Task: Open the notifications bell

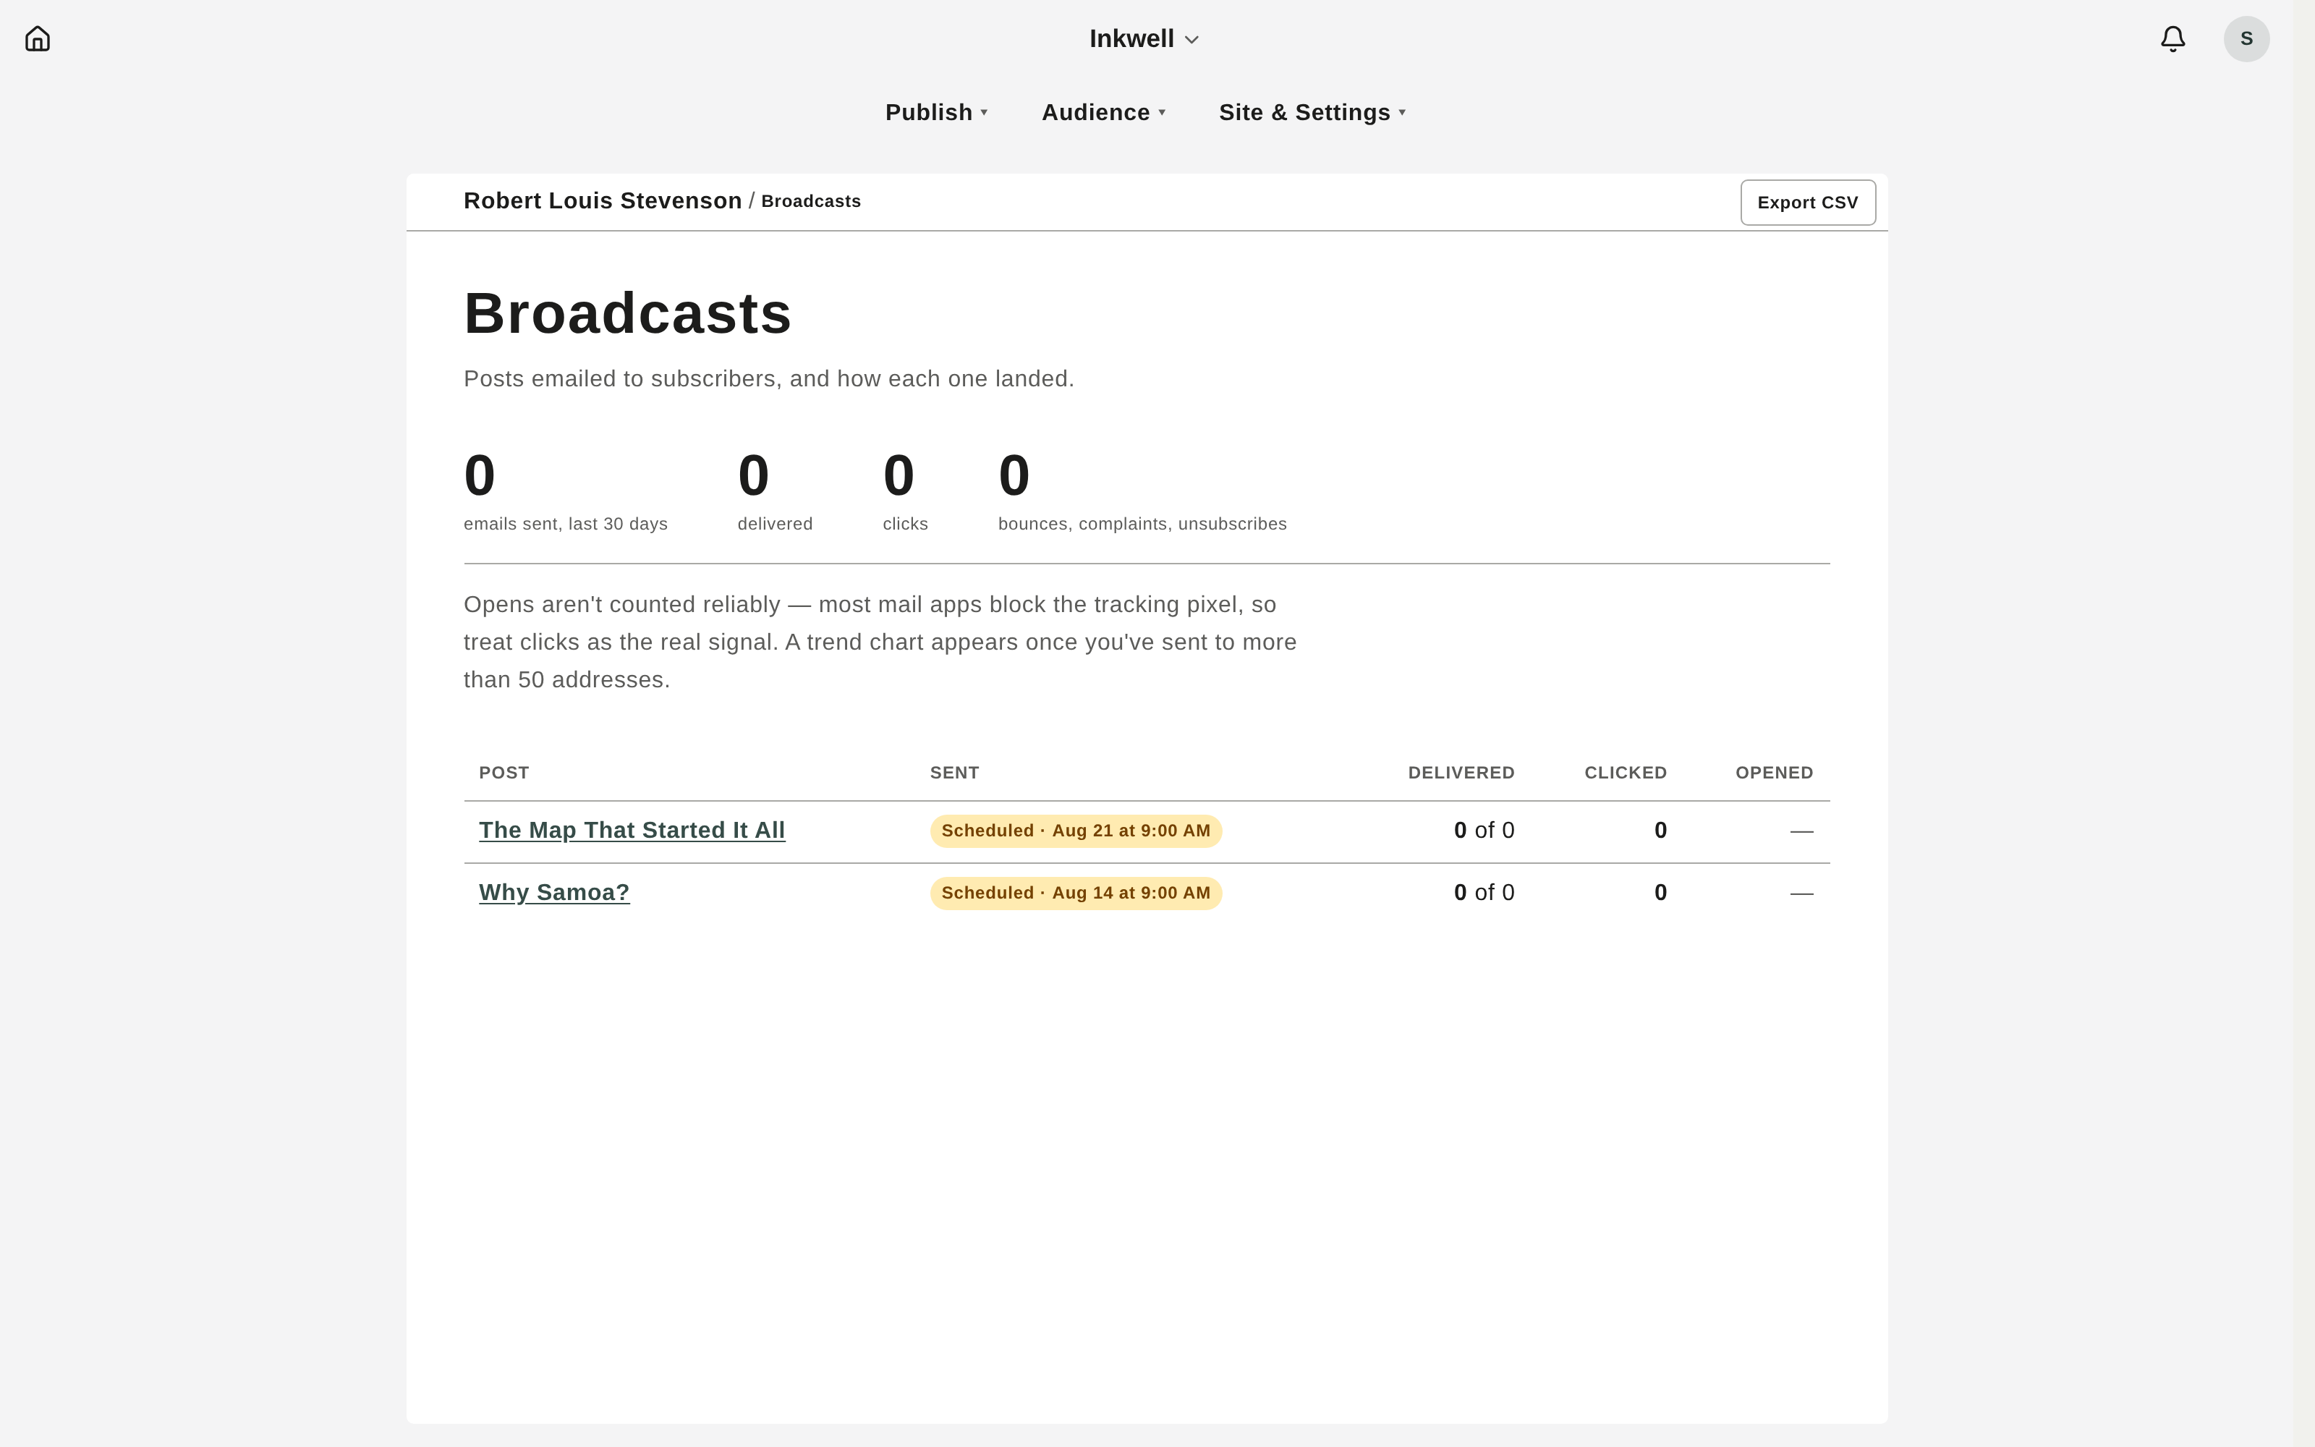Action: 2172,39
